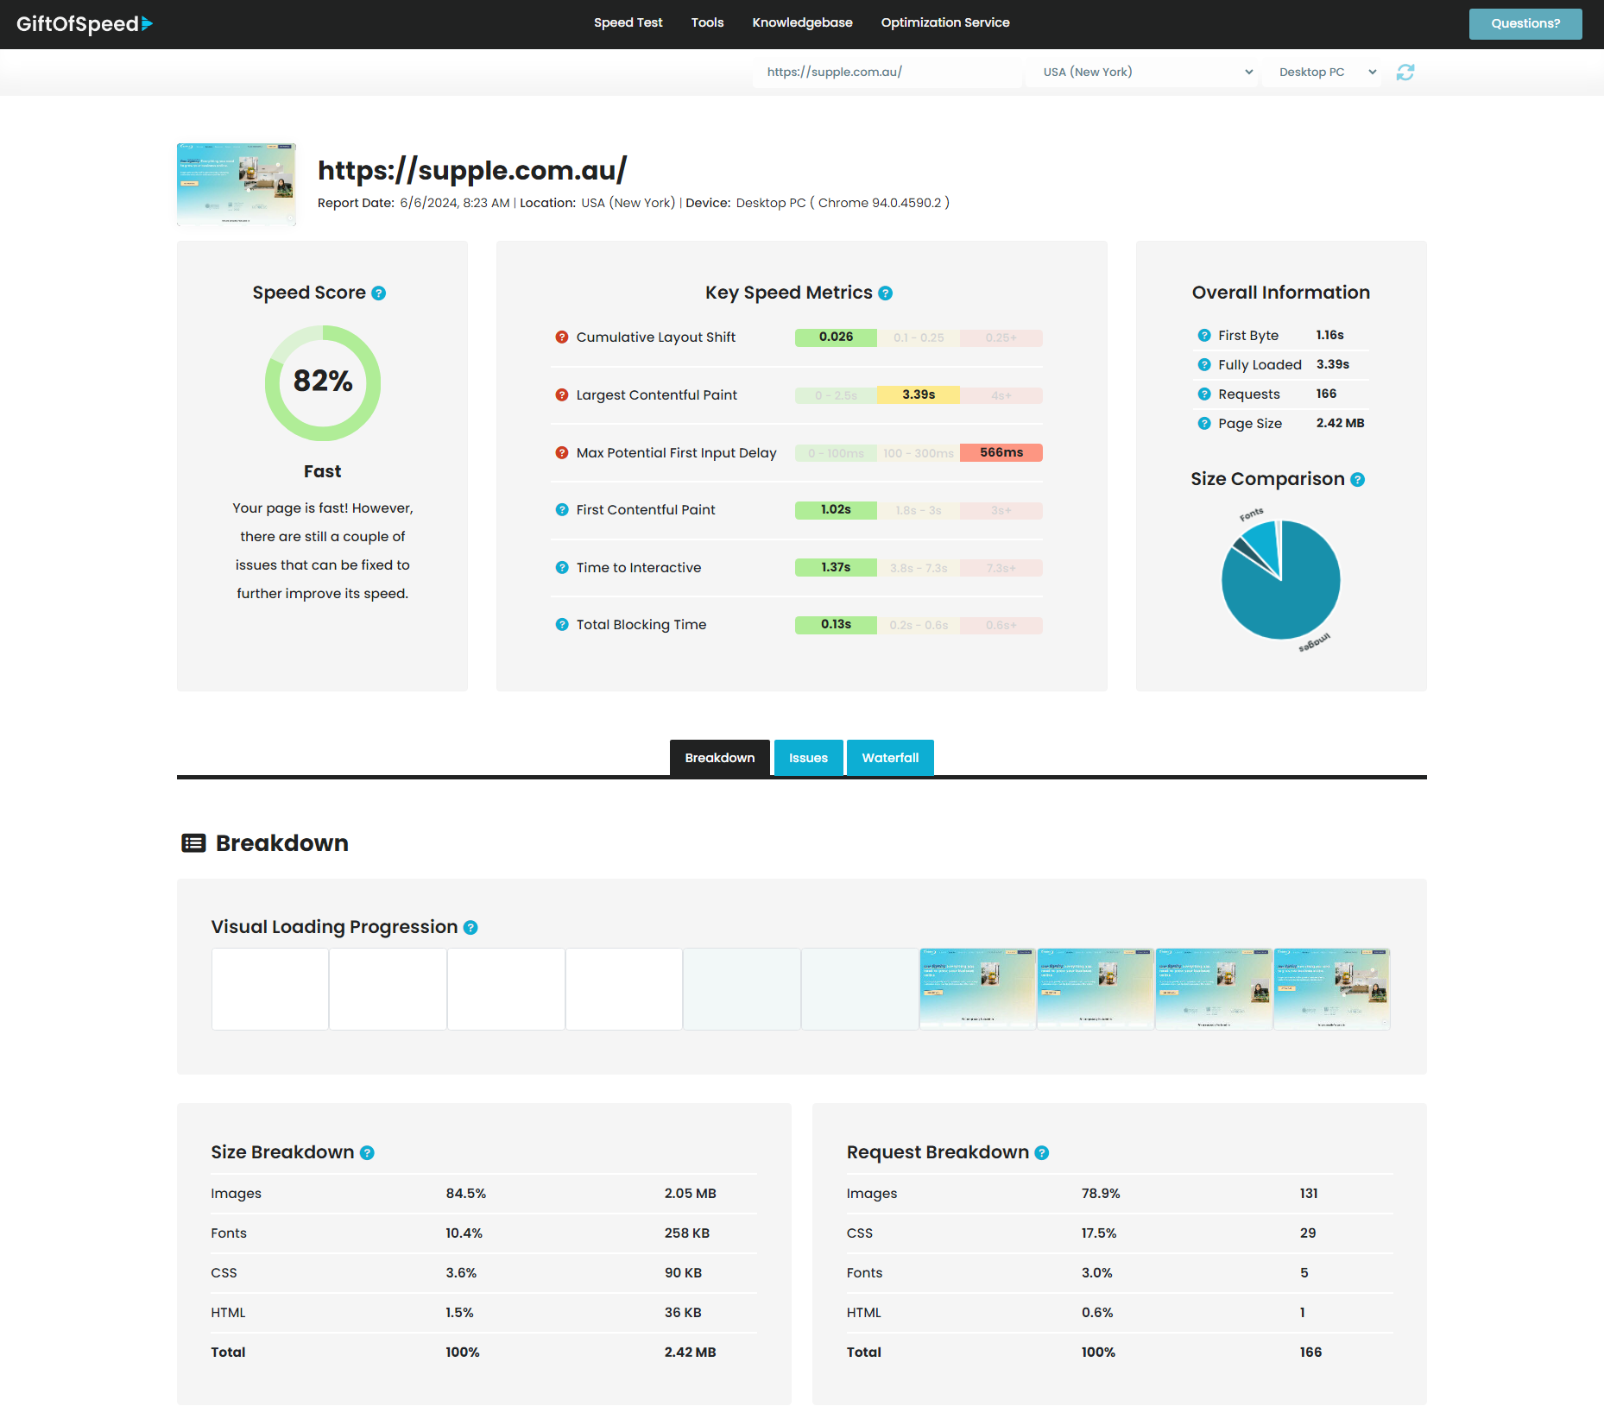1604x1419 pixels.
Task: Click the Cumulative Layout Shift label
Action: [656, 337]
